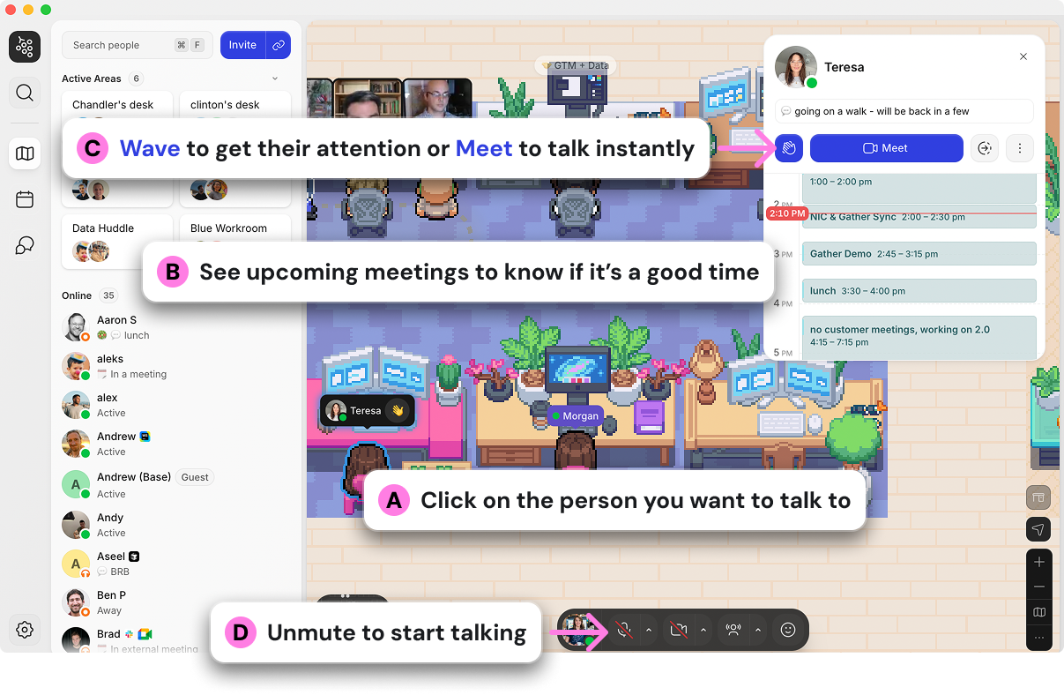Click the Gather logo at top of sidebar
This screenshot has height=695, width=1064.
24,46
